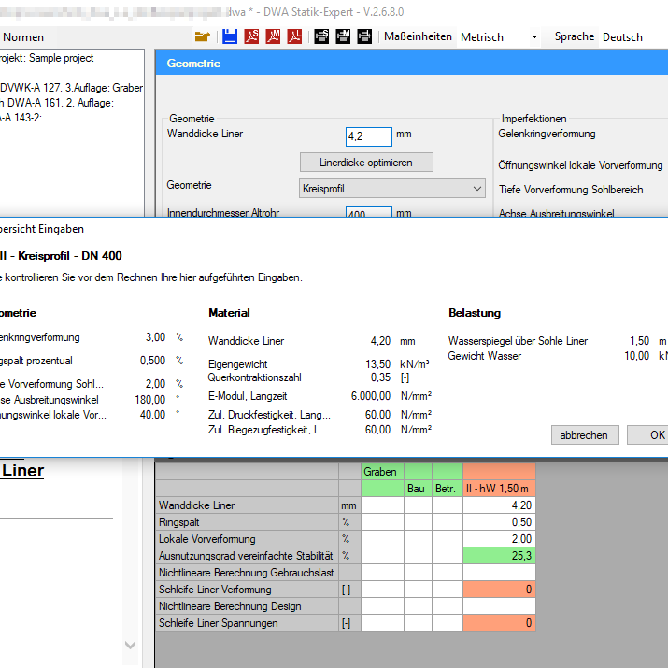Click the plain PDF export icon
This screenshot has height=668, width=668.
pos(294,36)
